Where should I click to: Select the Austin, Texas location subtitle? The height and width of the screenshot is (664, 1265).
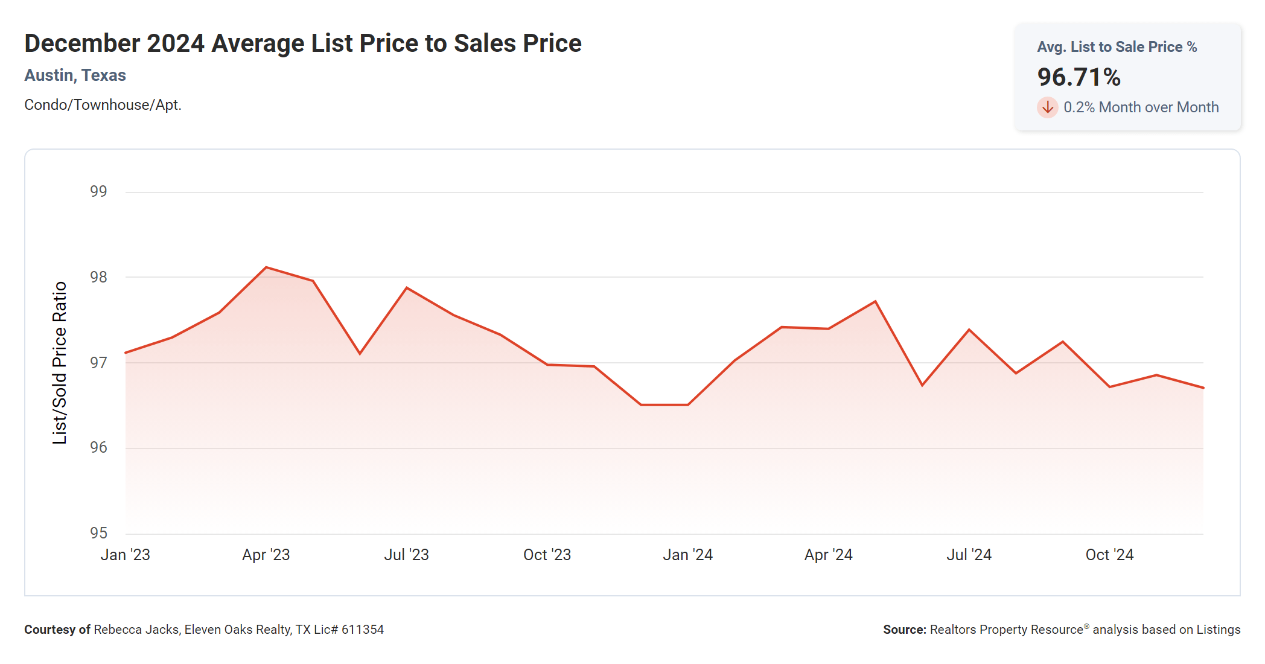(x=75, y=75)
